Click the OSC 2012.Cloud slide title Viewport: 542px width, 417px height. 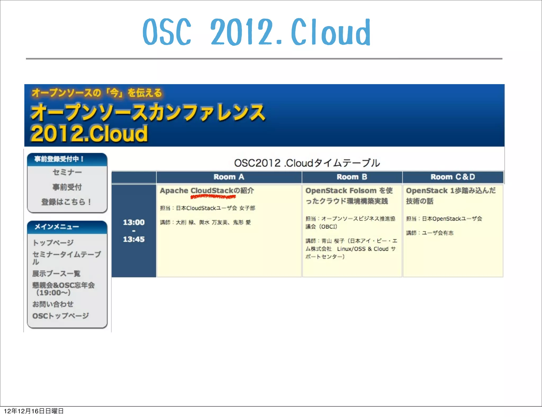[256, 32]
